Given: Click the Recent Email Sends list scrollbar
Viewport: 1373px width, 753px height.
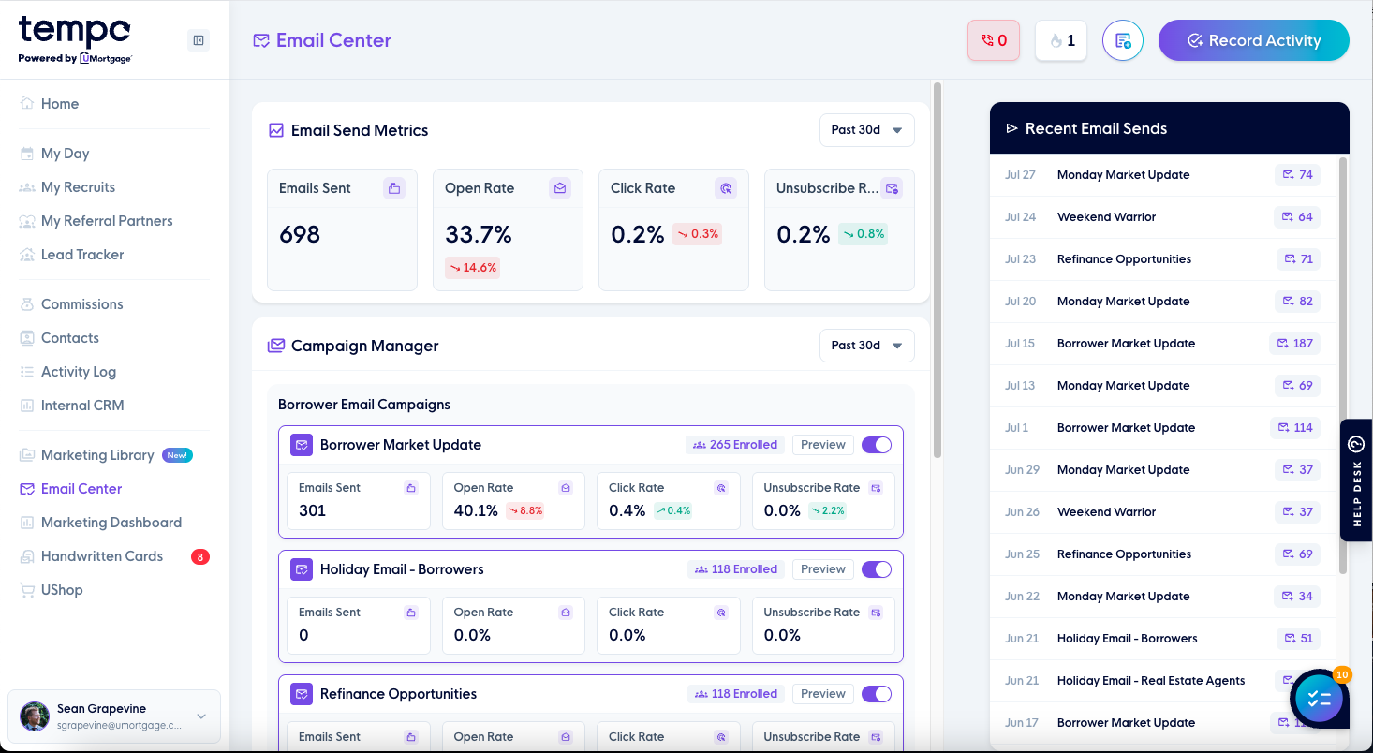Looking at the screenshot, I should [1343, 365].
